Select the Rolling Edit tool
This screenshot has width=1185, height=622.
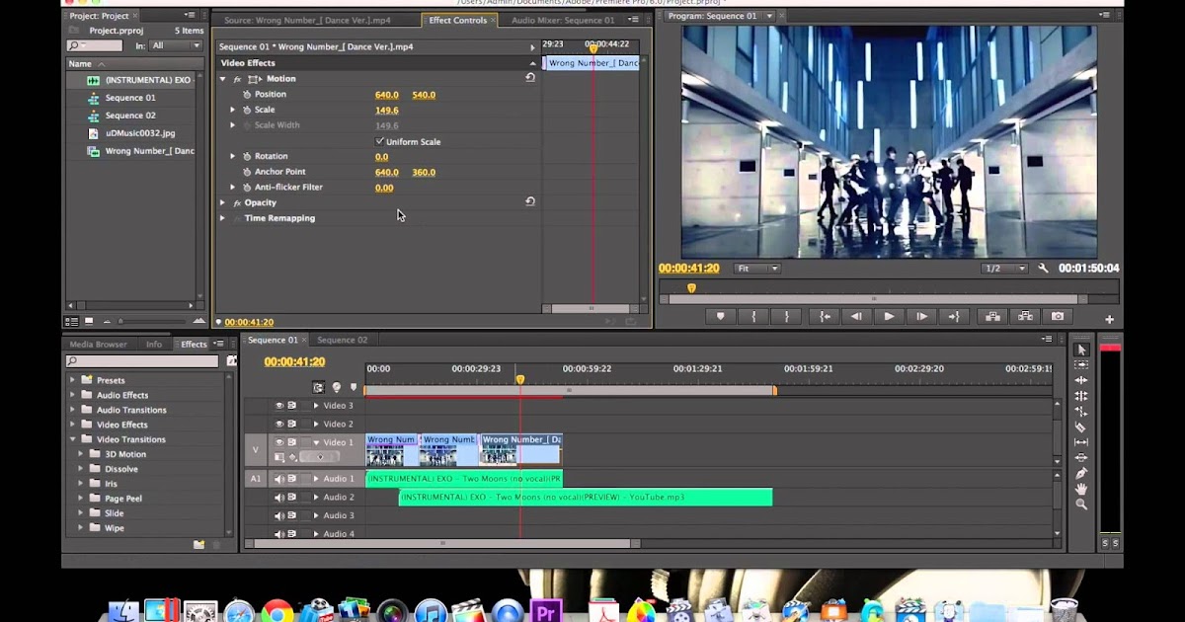click(1081, 396)
